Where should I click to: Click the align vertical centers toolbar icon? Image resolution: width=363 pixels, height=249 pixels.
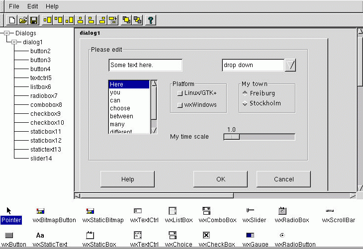point(47,20)
